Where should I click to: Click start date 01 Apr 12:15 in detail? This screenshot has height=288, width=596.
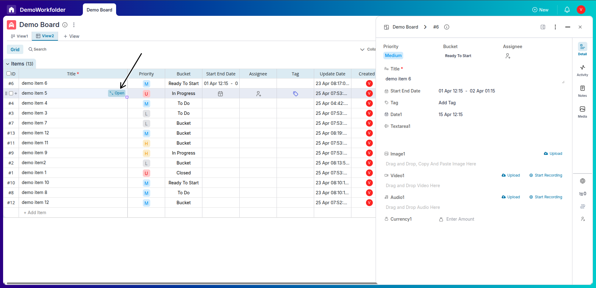(x=450, y=91)
